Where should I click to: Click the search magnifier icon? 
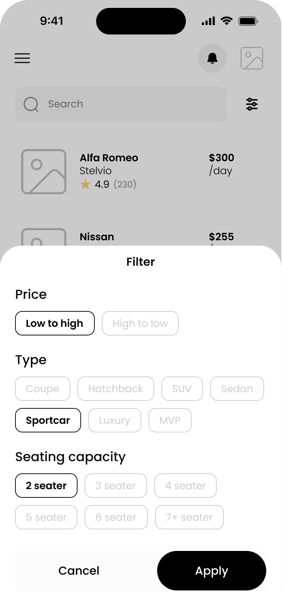click(31, 104)
